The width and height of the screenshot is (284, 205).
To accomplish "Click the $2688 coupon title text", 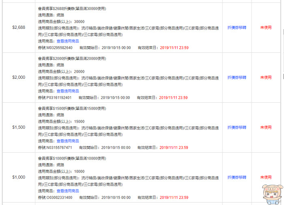I will (72, 9).
